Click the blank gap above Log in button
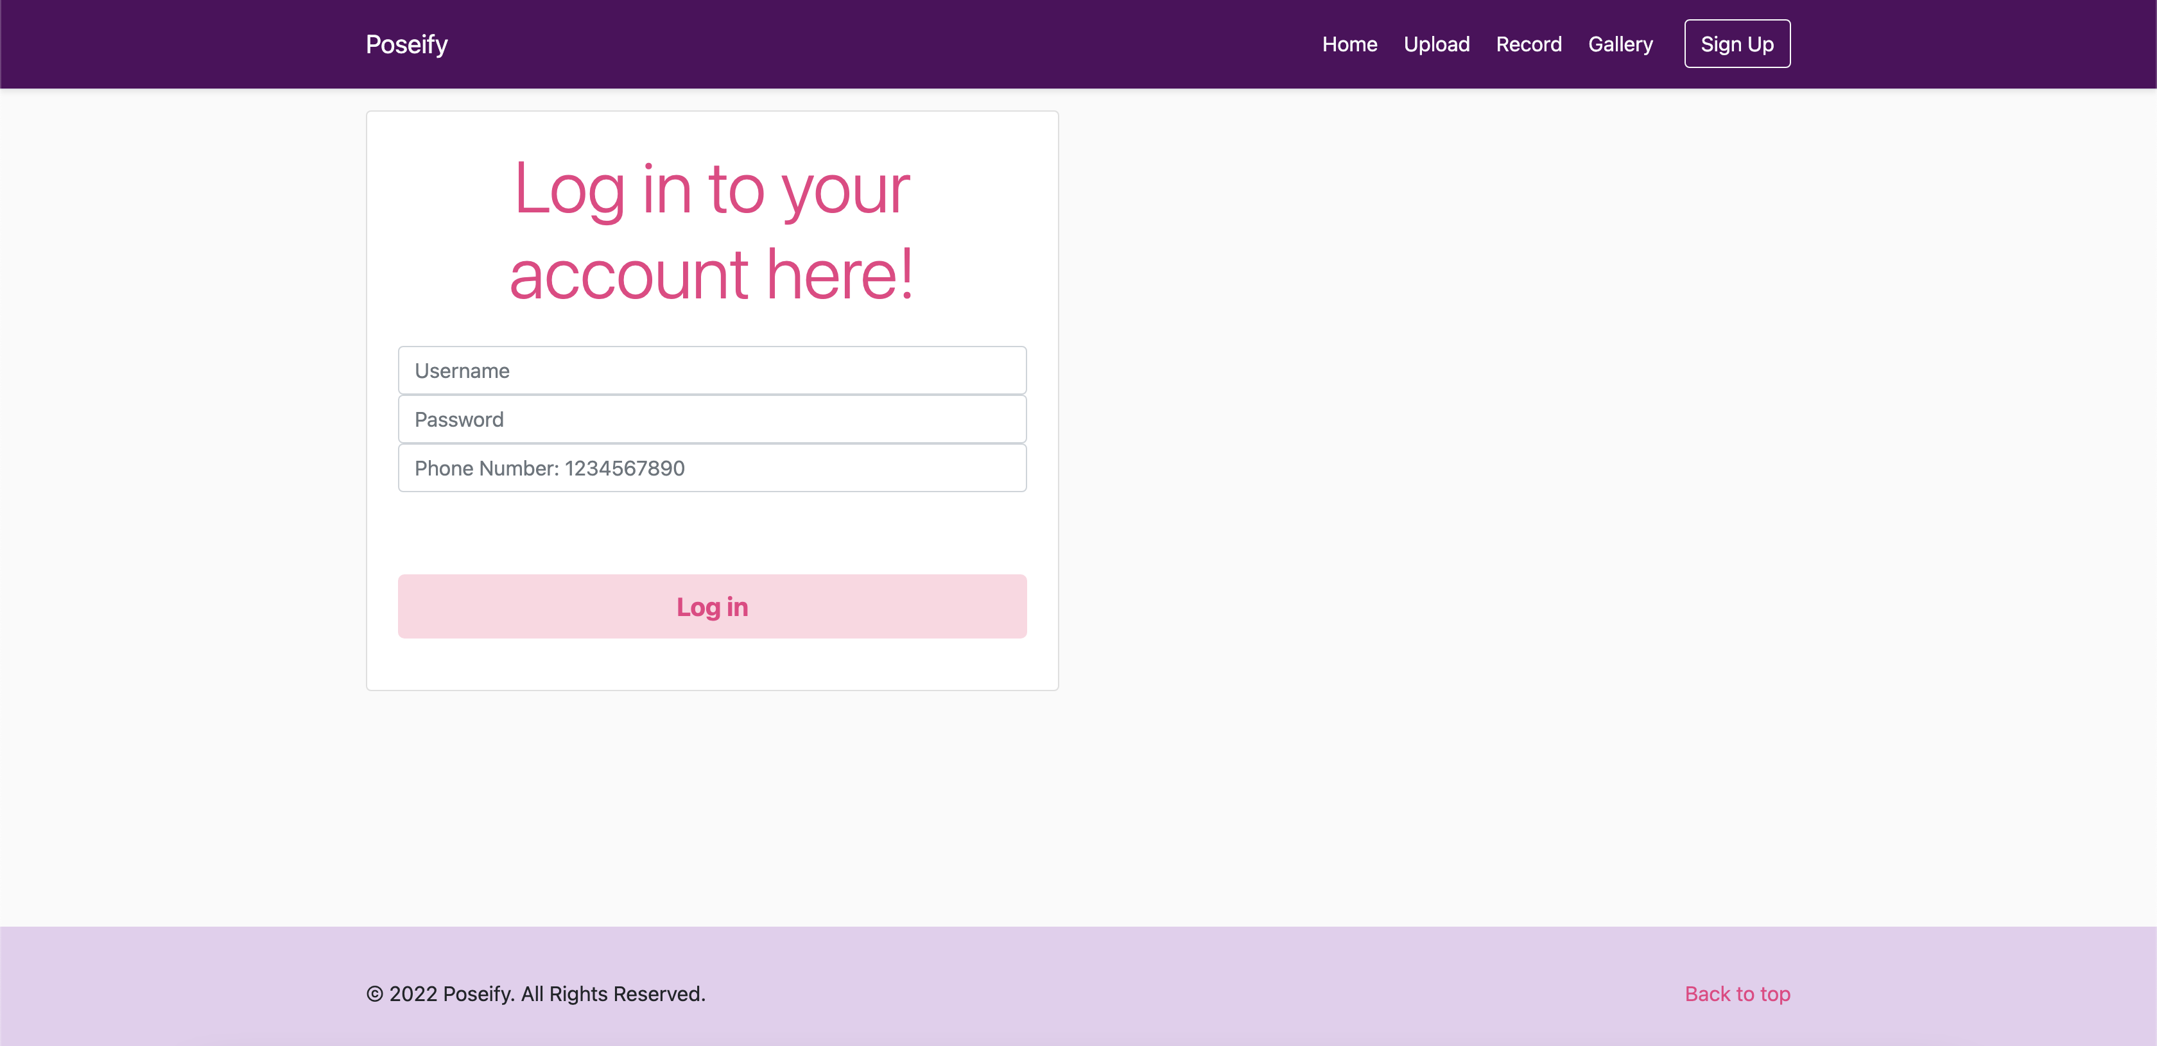This screenshot has height=1046, width=2157. [x=712, y=533]
